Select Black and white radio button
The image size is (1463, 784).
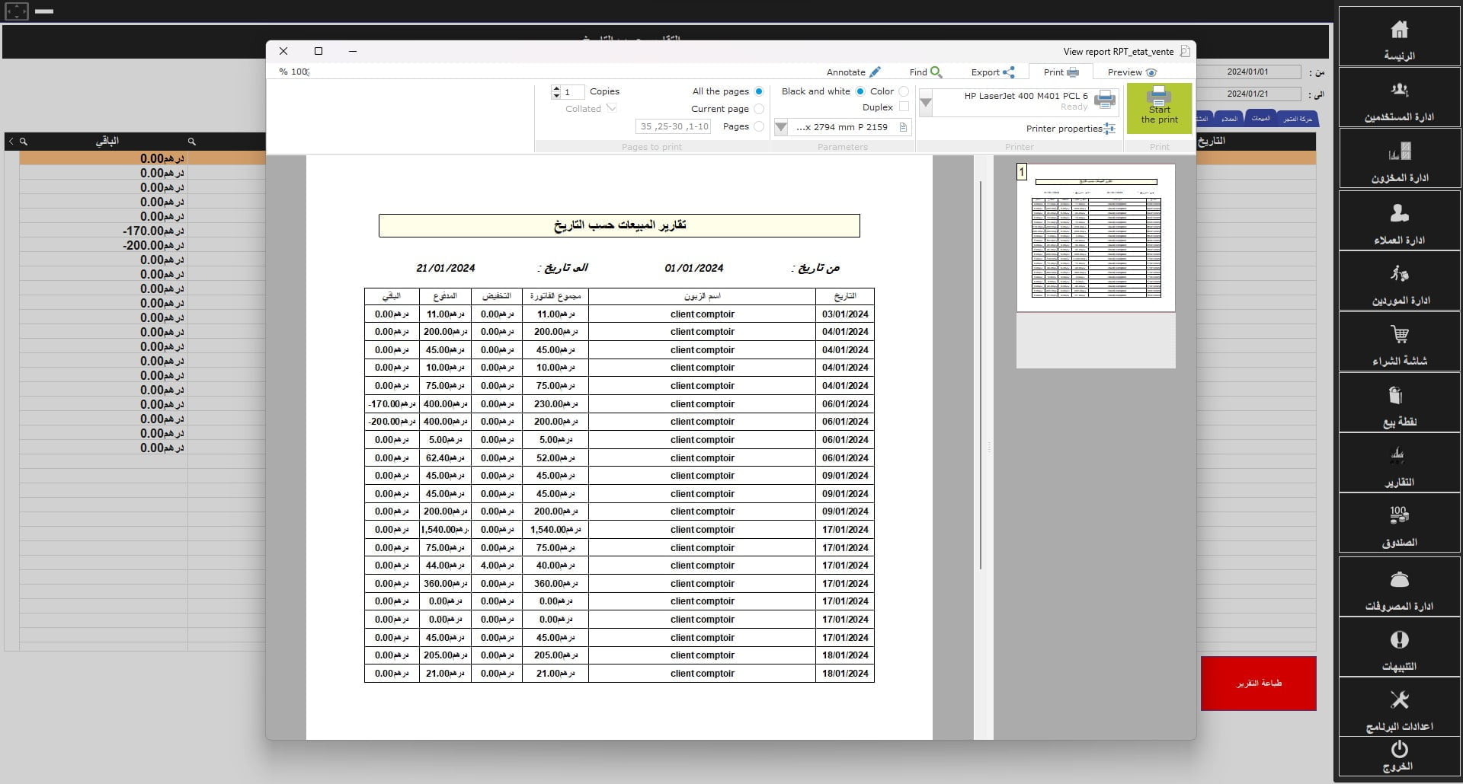860,91
